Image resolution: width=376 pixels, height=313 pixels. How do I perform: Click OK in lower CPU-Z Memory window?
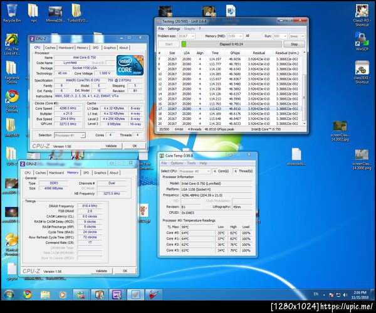coord(125,271)
